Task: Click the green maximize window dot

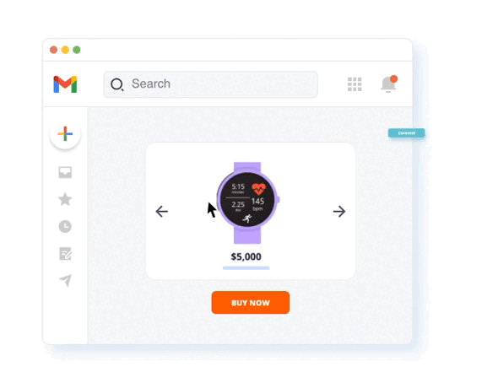Action: pos(77,50)
